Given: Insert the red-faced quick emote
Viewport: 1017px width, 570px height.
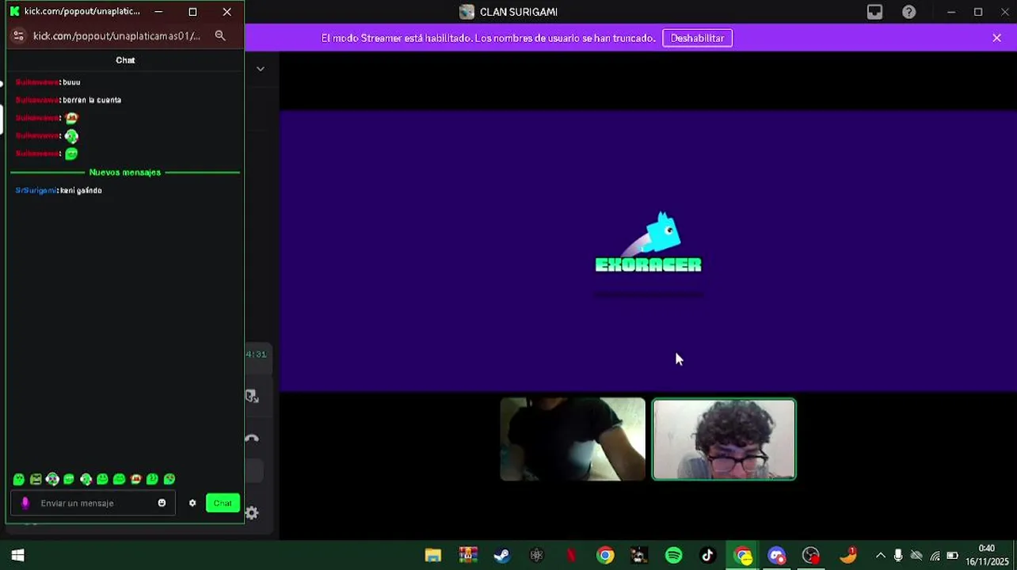Looking at the screenshot, I should click(x=135, y=479).
